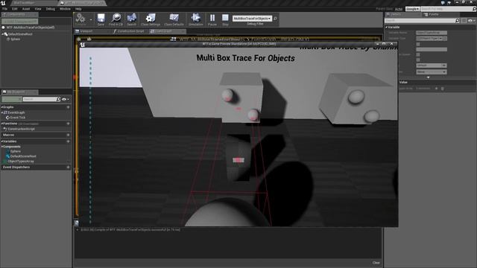
Task: Open the toolbar Search icon
Action: click(x=131, y=19)
